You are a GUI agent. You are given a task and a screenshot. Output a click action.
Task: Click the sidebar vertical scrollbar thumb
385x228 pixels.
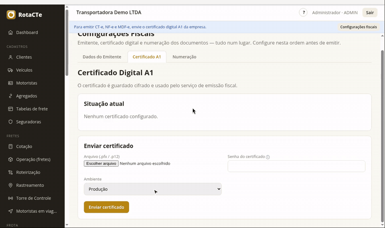pos(67,42)
